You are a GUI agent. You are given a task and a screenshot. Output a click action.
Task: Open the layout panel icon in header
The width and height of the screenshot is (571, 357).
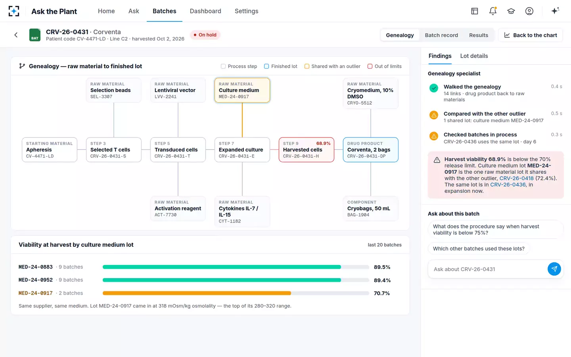[x=475, y=11]
